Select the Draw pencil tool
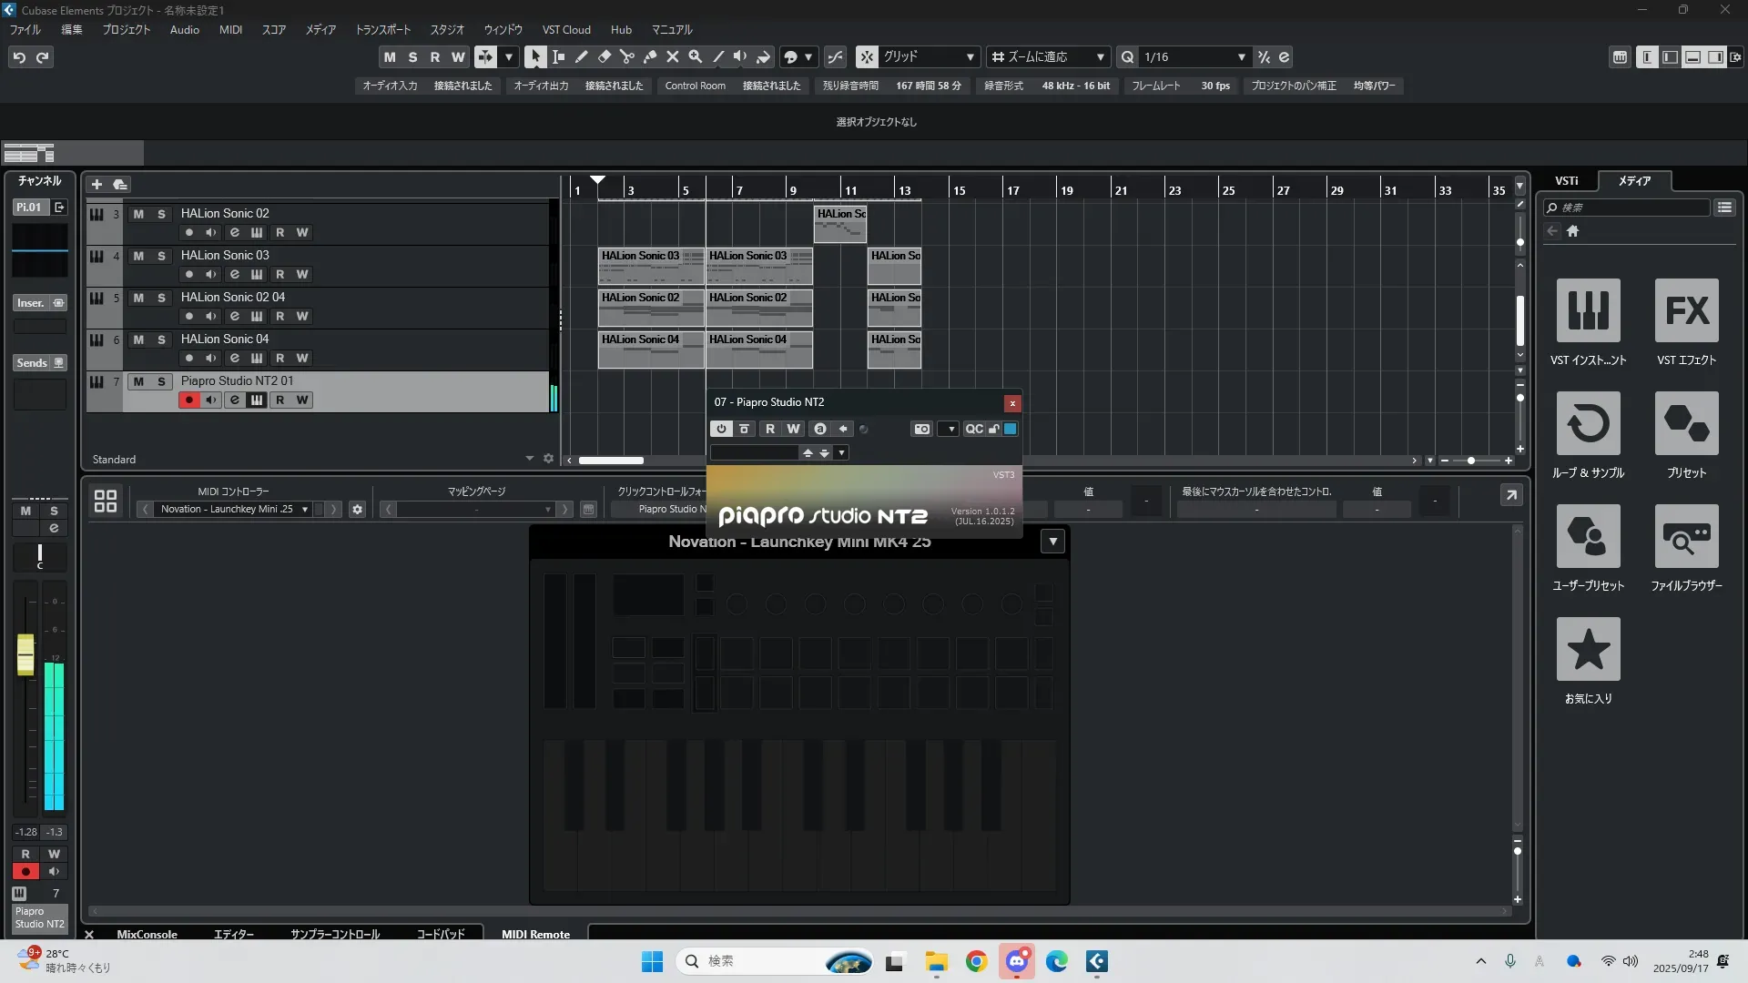Viewport: 1748px width, 983px height. tap(581, 56)
